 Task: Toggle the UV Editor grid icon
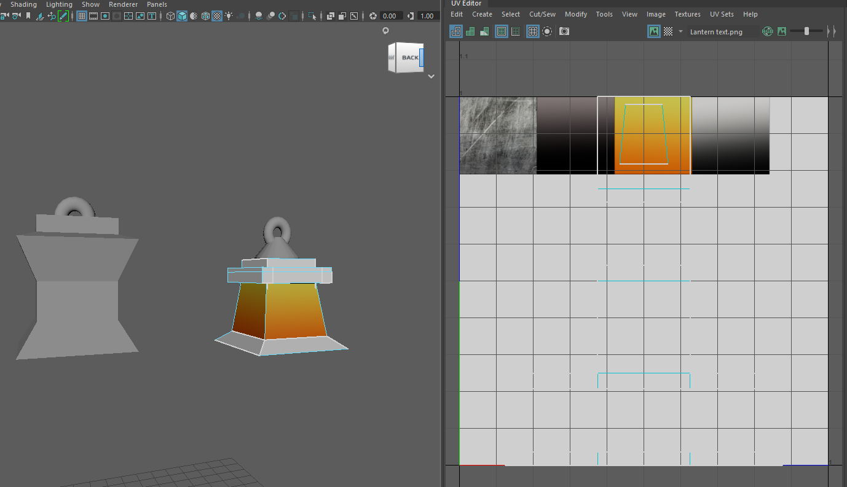pos(533,31)
